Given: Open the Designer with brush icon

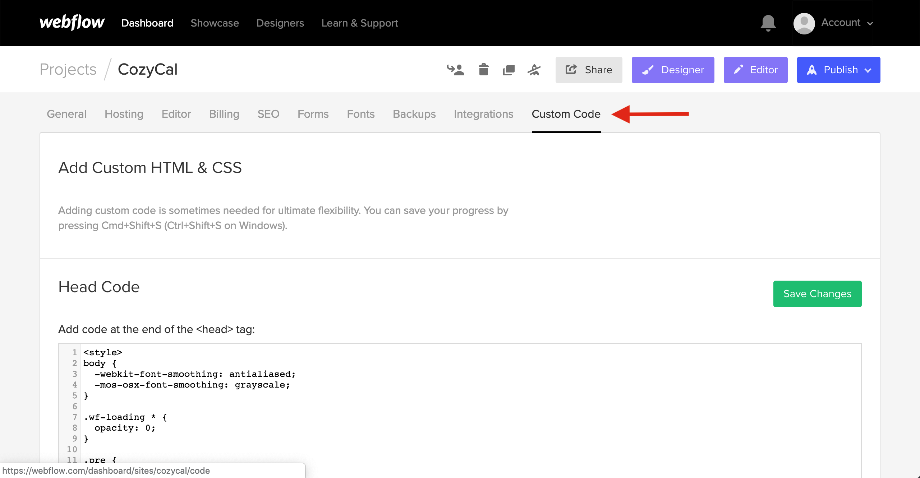Looking at the screenshot, I should (673, 70).
